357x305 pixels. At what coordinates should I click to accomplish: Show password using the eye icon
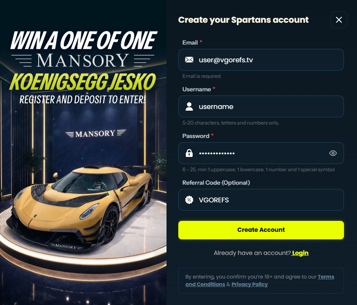[x=333, y=153]
